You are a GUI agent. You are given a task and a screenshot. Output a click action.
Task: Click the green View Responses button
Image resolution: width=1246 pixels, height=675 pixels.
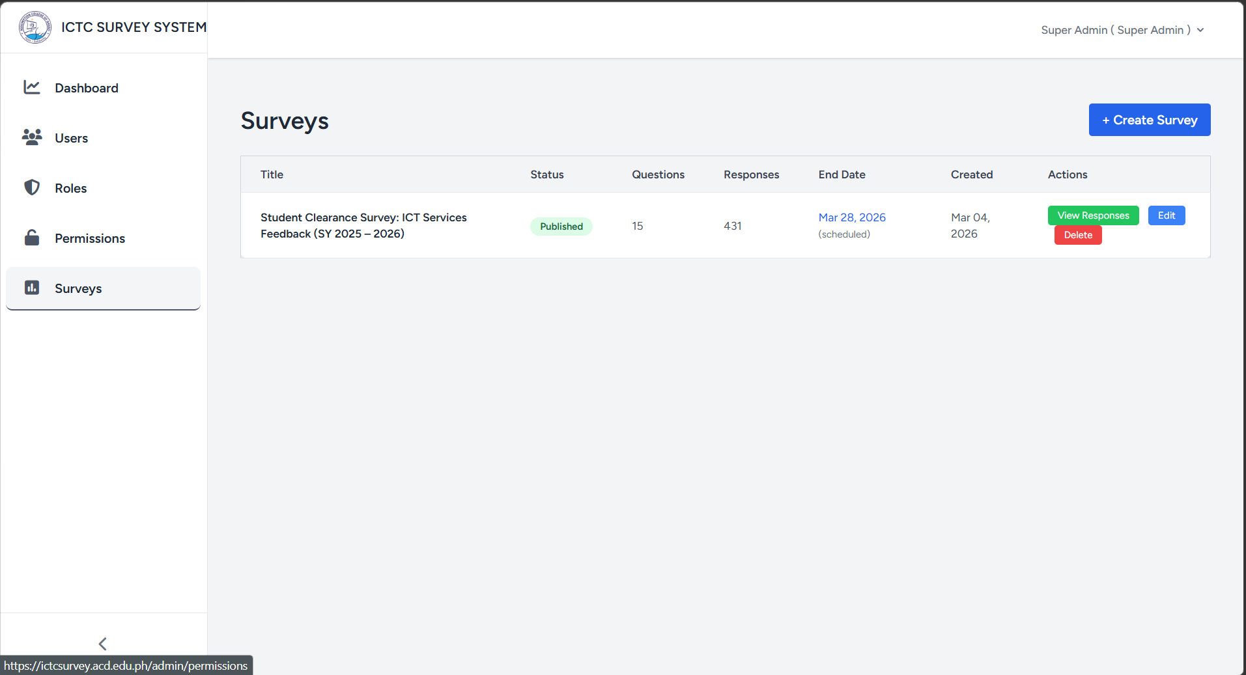(x=1093, y=215)
